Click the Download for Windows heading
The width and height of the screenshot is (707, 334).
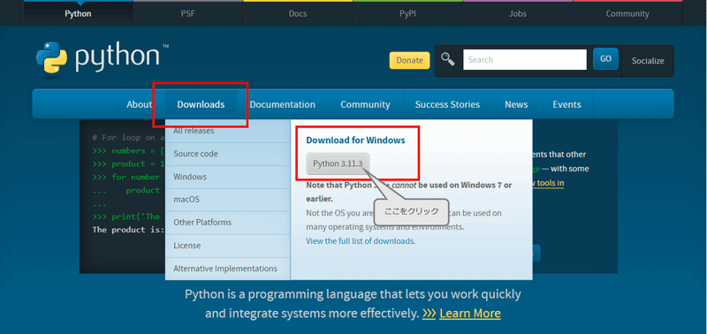[x=355, y=140]
